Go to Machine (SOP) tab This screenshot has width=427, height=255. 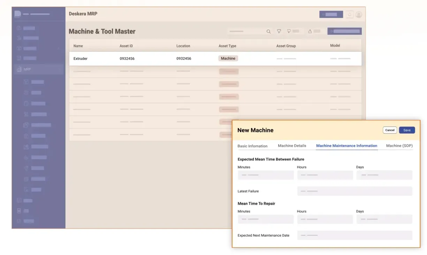click(x=399, y=146)
